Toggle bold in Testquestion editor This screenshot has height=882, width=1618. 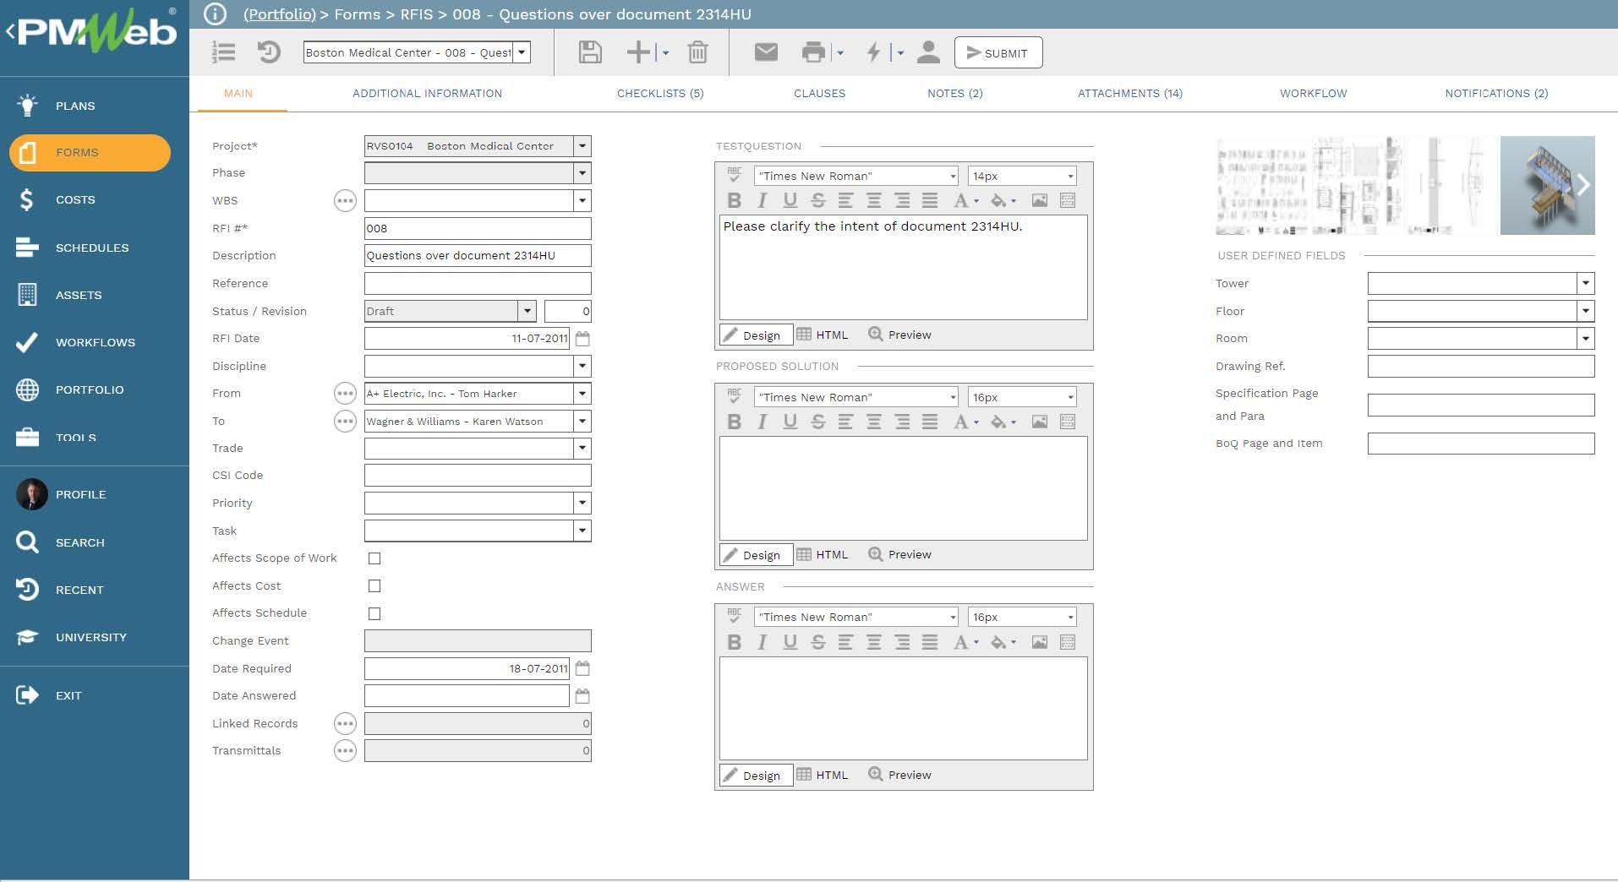point(734,200)
